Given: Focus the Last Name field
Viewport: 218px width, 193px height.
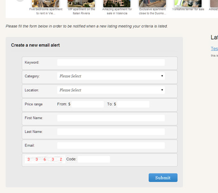Looking at the screenshot, I should 111,132.
